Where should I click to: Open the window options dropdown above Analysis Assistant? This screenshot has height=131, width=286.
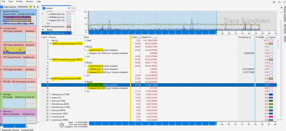point(281,8)
